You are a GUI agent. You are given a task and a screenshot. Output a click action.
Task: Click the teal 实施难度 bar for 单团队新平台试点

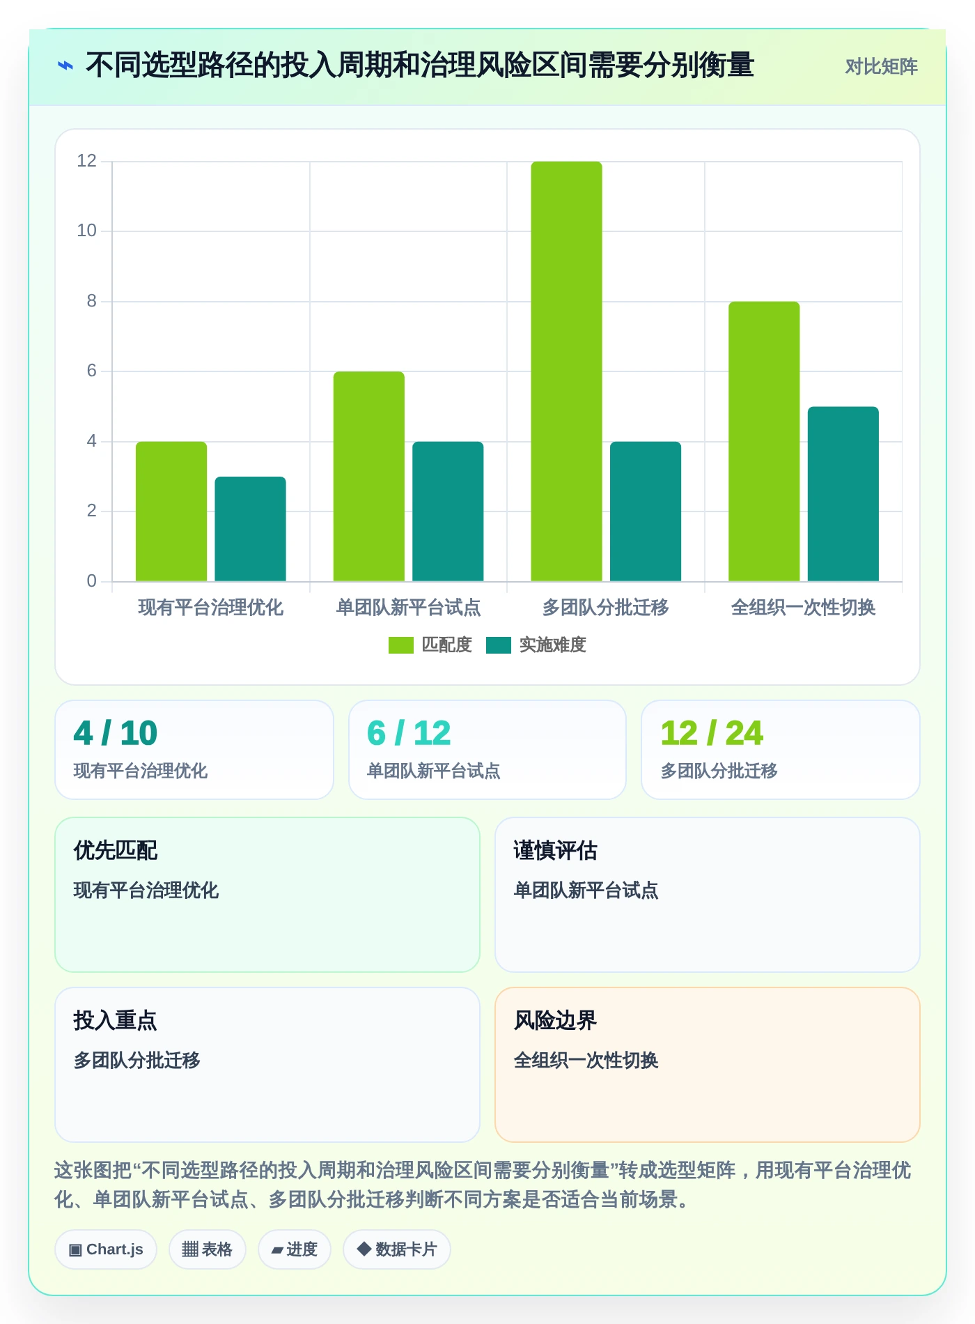(x=448, y=511)
